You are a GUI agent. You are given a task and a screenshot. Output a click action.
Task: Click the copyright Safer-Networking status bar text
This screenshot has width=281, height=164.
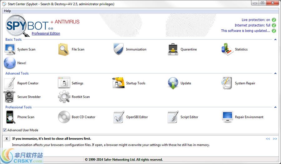point(124,160)
